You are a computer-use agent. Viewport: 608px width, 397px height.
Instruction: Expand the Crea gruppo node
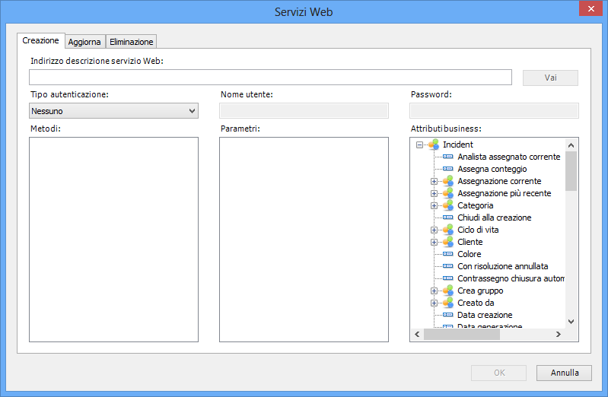pyautogui.click(x=434, y=291)
